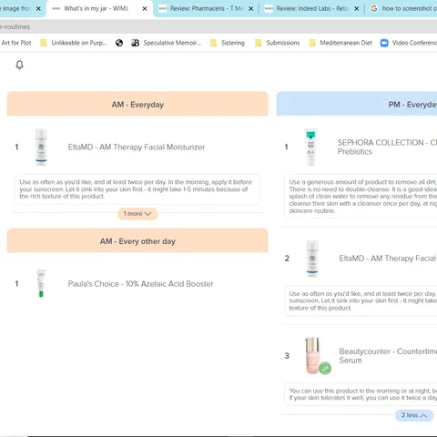437x437 pixels.
Task: Click the green badge on Beautycounter serum
Action: [x=325, y=368]
